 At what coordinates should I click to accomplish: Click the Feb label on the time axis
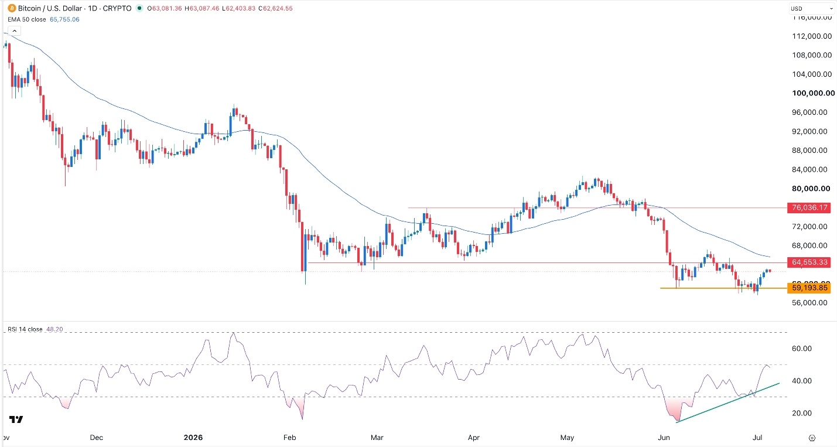click(288, 438)
